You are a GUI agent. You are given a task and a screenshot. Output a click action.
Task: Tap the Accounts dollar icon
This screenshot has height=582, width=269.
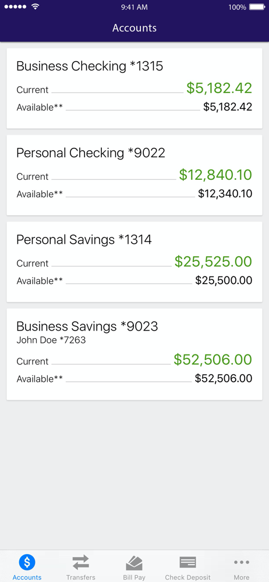(27, 562)
